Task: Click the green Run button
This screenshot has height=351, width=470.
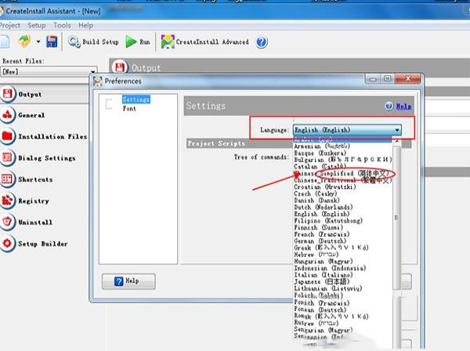Action: pyautogui.click(x=138, y=42)
